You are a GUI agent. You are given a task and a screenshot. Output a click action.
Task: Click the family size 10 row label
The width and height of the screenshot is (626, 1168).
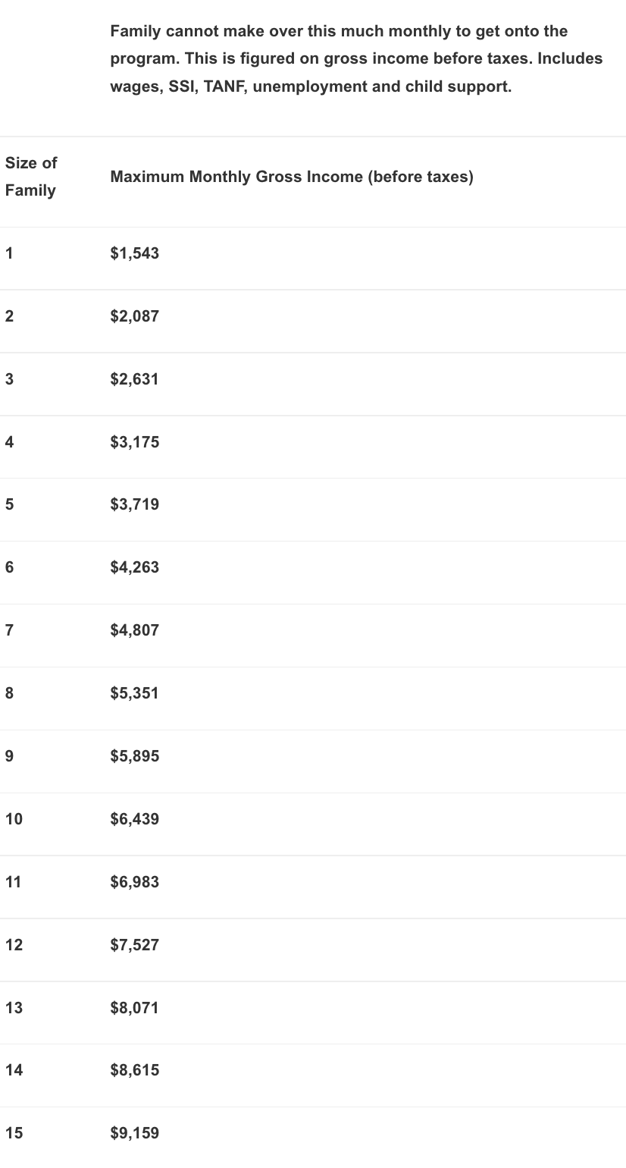(14, 820)
